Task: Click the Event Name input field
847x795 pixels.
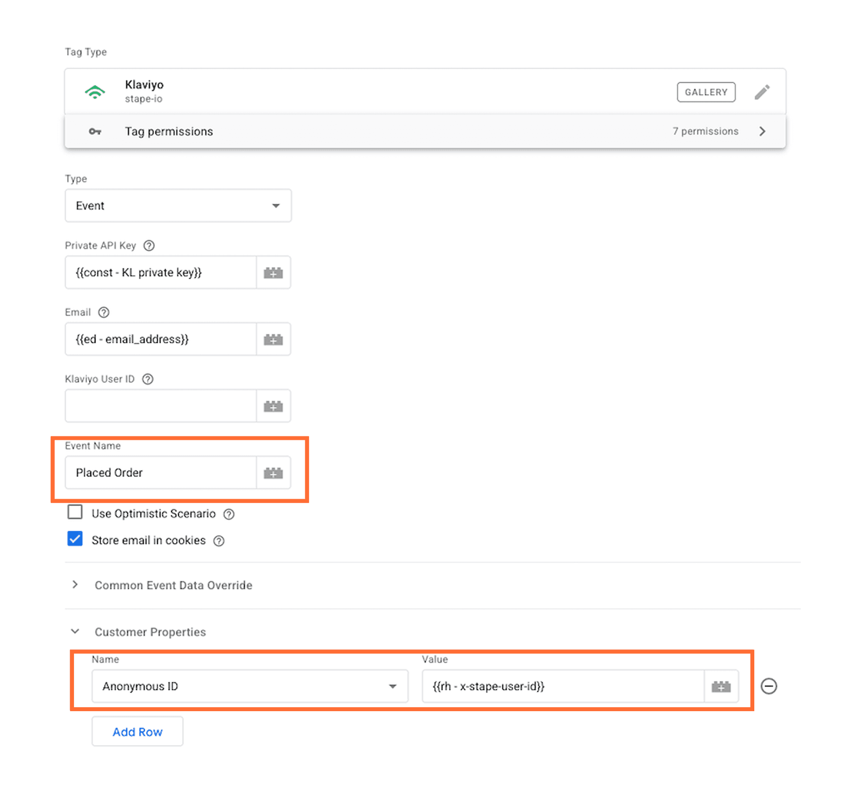Action: [161, 473]
